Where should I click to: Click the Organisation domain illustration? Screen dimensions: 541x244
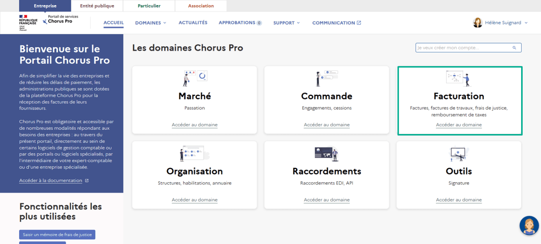tap(194, 154)
